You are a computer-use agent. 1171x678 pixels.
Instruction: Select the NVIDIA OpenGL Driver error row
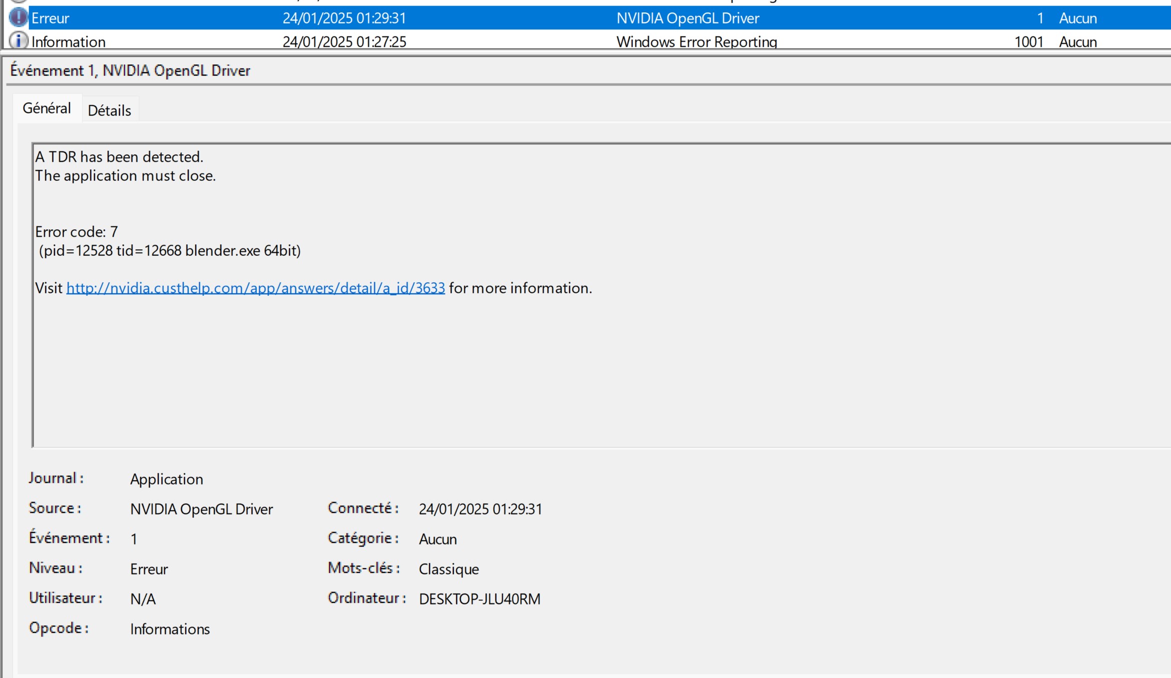click(x=687, y=18)
